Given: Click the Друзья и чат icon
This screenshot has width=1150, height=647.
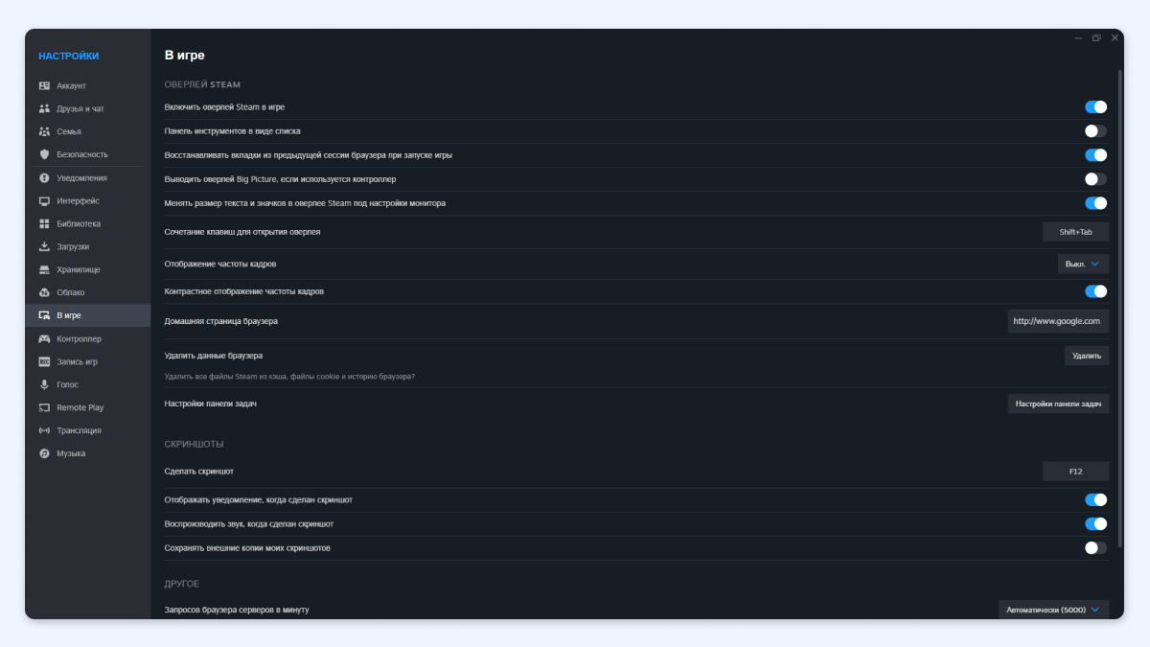Looking at the screenshot, I should (x=44, y=109).
